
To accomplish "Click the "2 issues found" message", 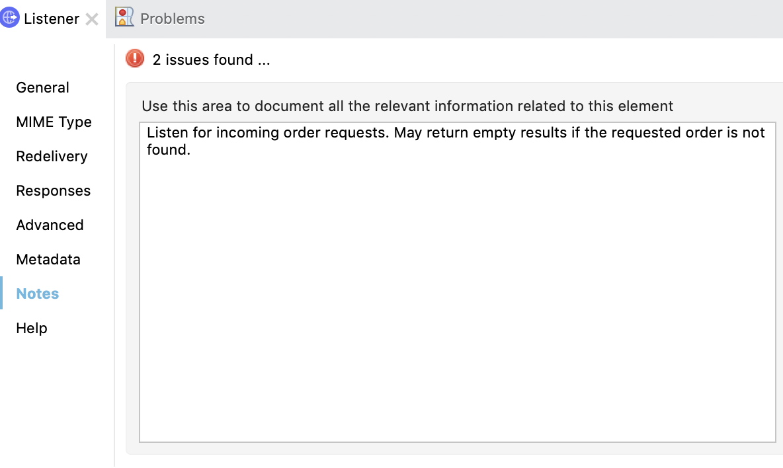I will point(210,59).
